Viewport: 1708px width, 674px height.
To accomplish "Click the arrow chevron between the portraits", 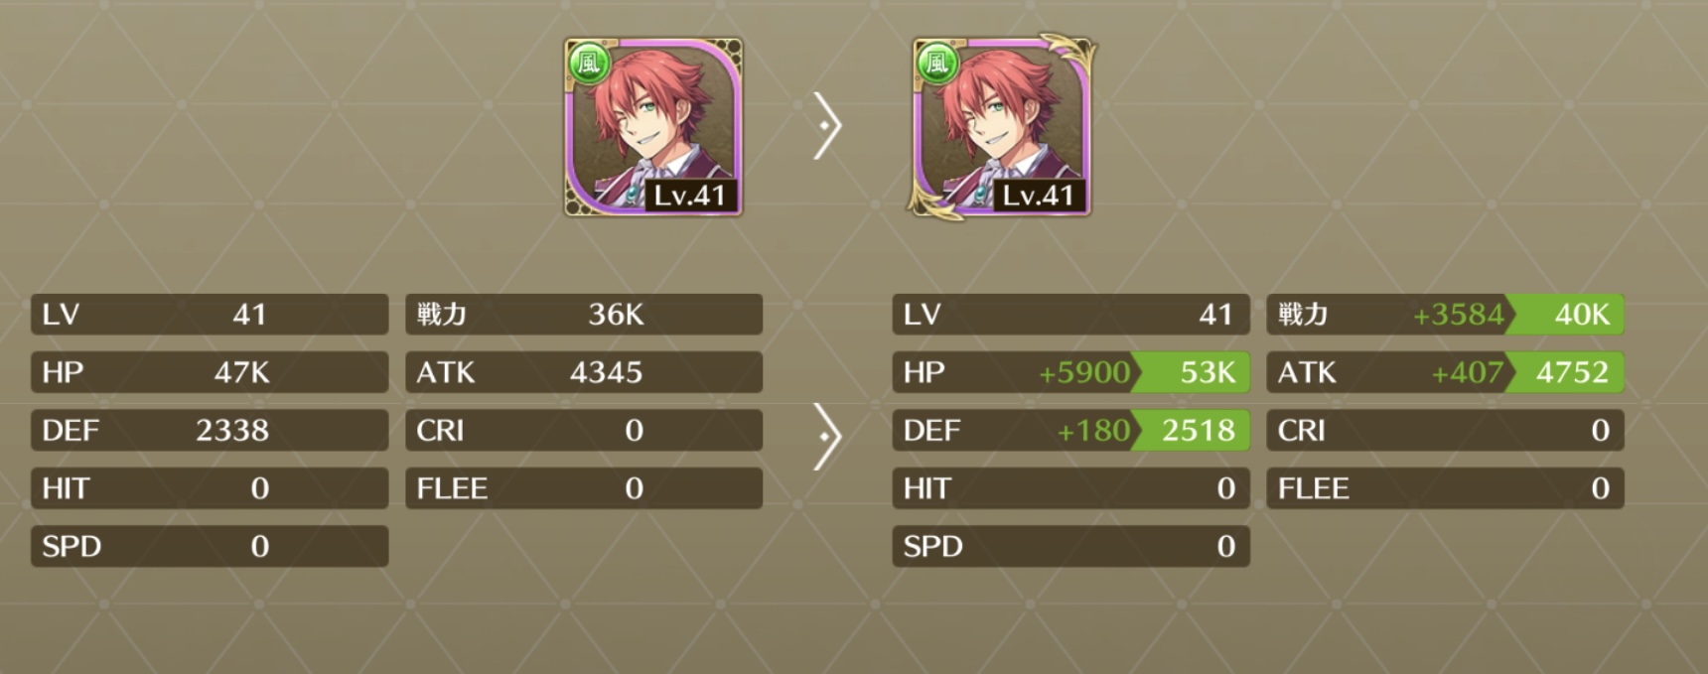I will click(x=827, y=126).
